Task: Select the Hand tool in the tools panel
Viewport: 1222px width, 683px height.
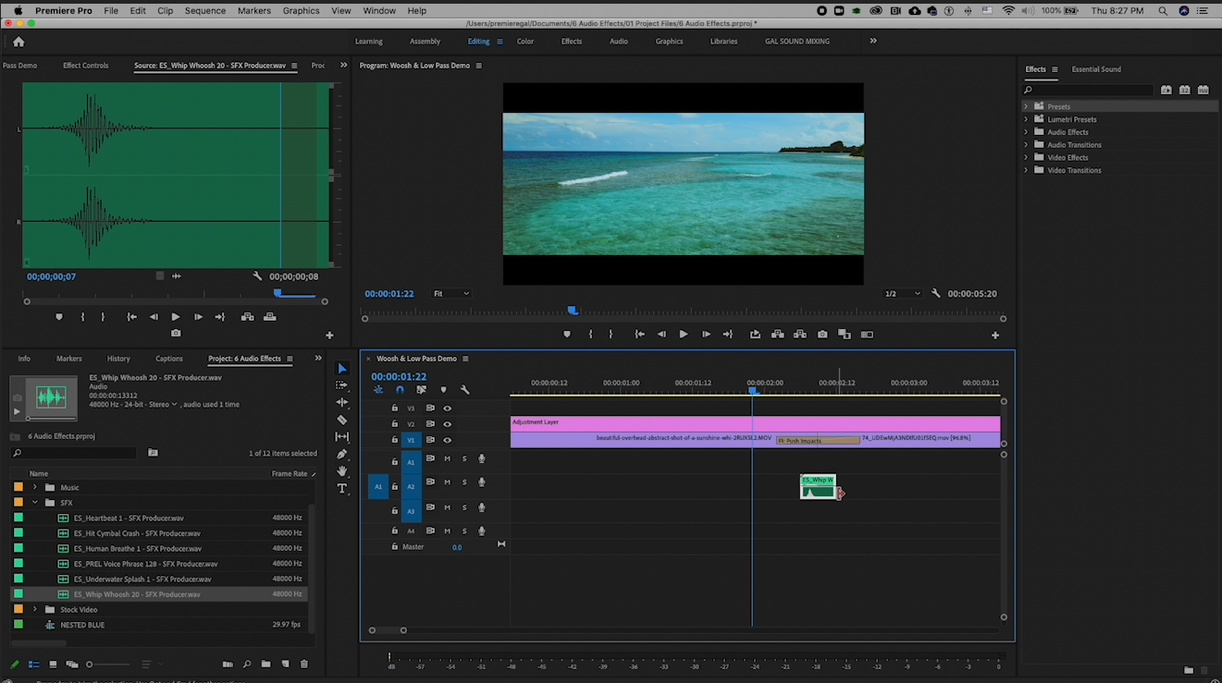Action: 342,471
